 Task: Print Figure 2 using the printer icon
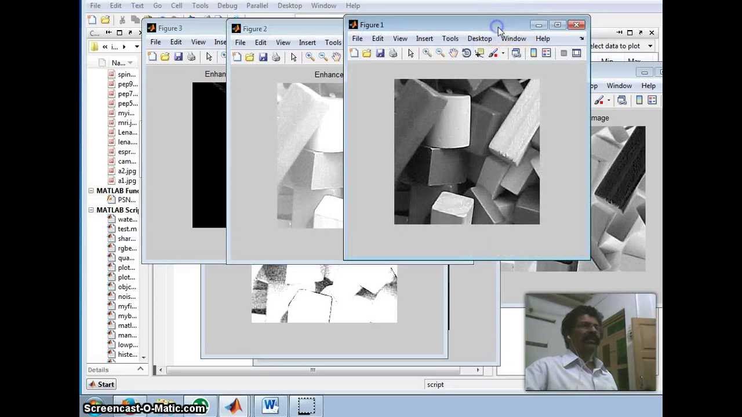pyautogui.click(x=276, y=57)
